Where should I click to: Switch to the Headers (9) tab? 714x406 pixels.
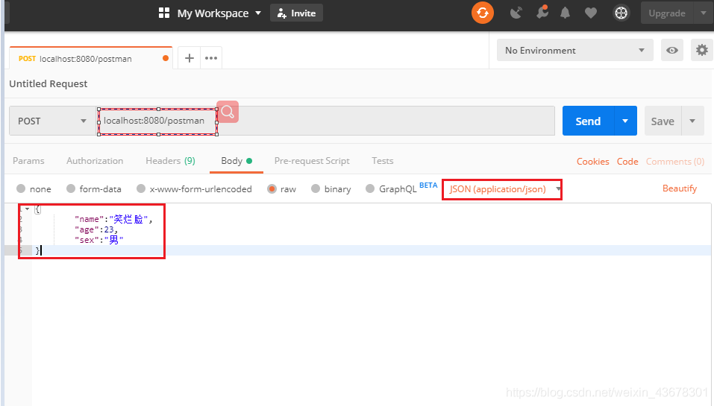click(x=170, y=160)
